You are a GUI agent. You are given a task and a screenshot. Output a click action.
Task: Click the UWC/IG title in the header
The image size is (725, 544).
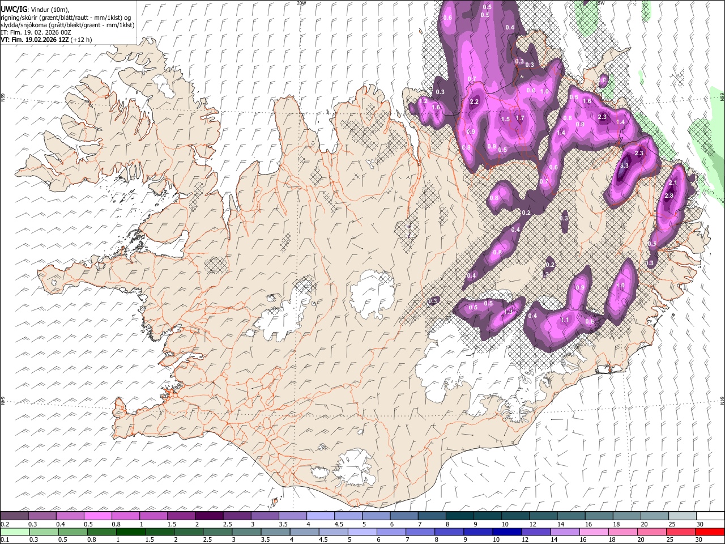(x=14, y=8)
